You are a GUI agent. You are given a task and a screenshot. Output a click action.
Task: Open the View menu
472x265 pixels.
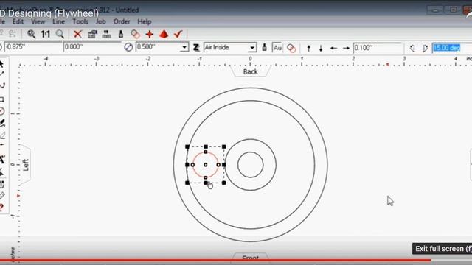(38, 21)
